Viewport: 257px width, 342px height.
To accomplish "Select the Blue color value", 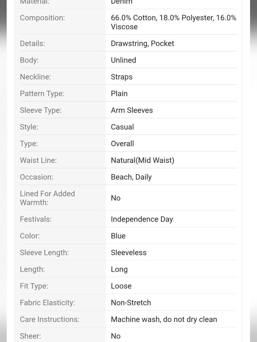I will pyautogui.click(x=118, y=236).
